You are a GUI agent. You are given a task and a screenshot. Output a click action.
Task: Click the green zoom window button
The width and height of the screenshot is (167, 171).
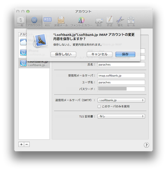coord(28,11)
